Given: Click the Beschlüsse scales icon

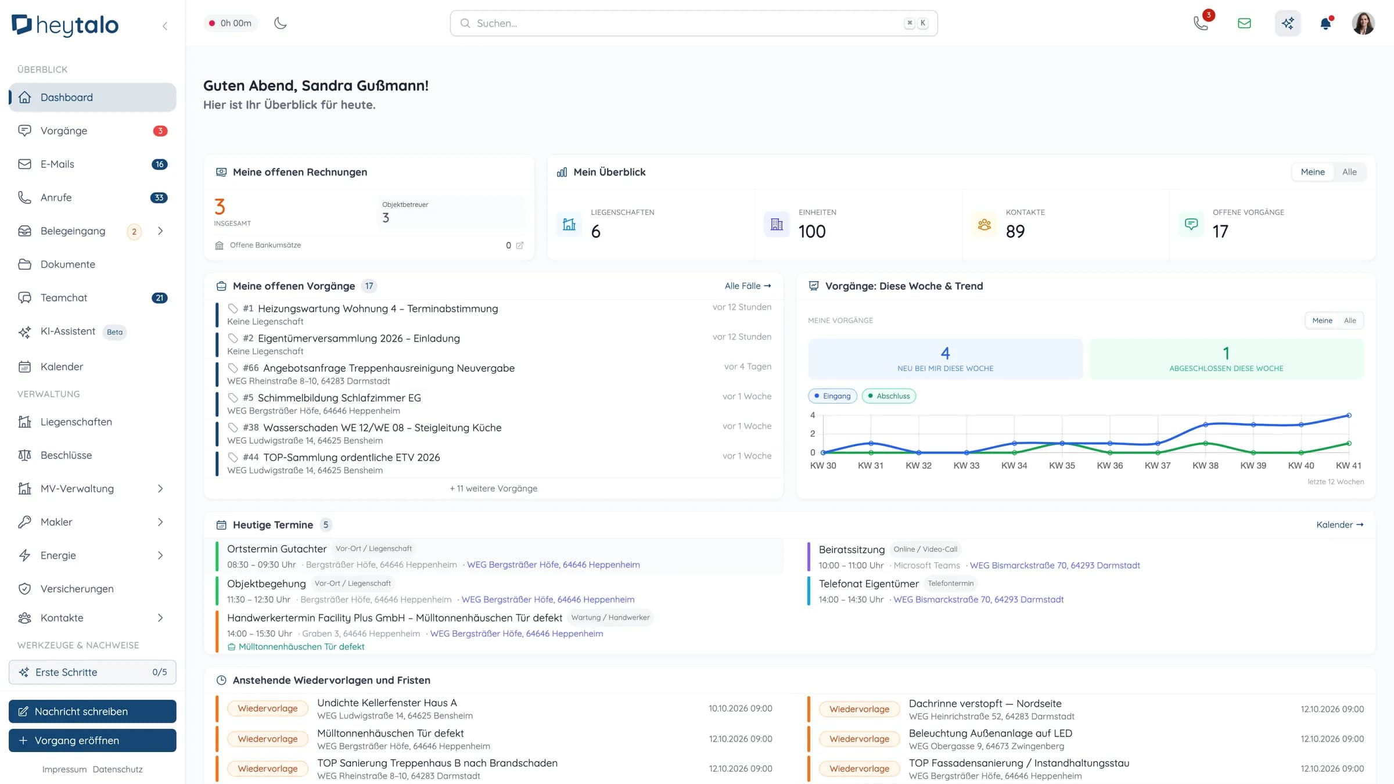Looking at the screenshot, I should (x=24, y=455).
